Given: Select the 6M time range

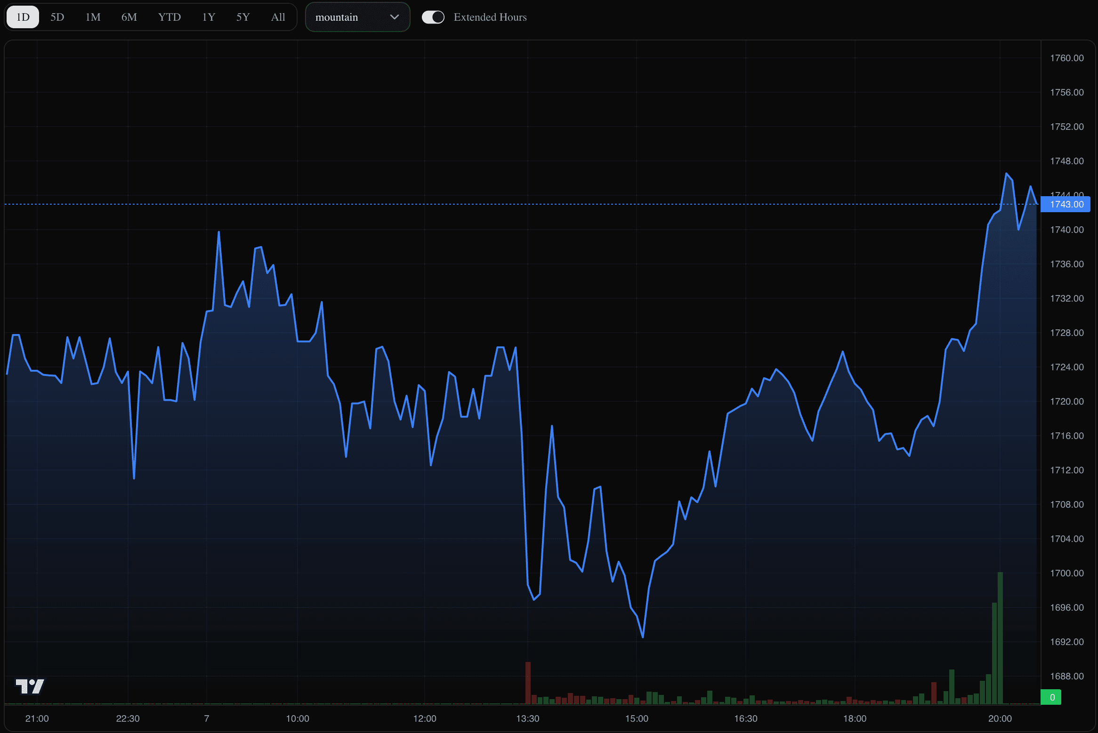Looking at the screenshot, I should click(129, 17).
